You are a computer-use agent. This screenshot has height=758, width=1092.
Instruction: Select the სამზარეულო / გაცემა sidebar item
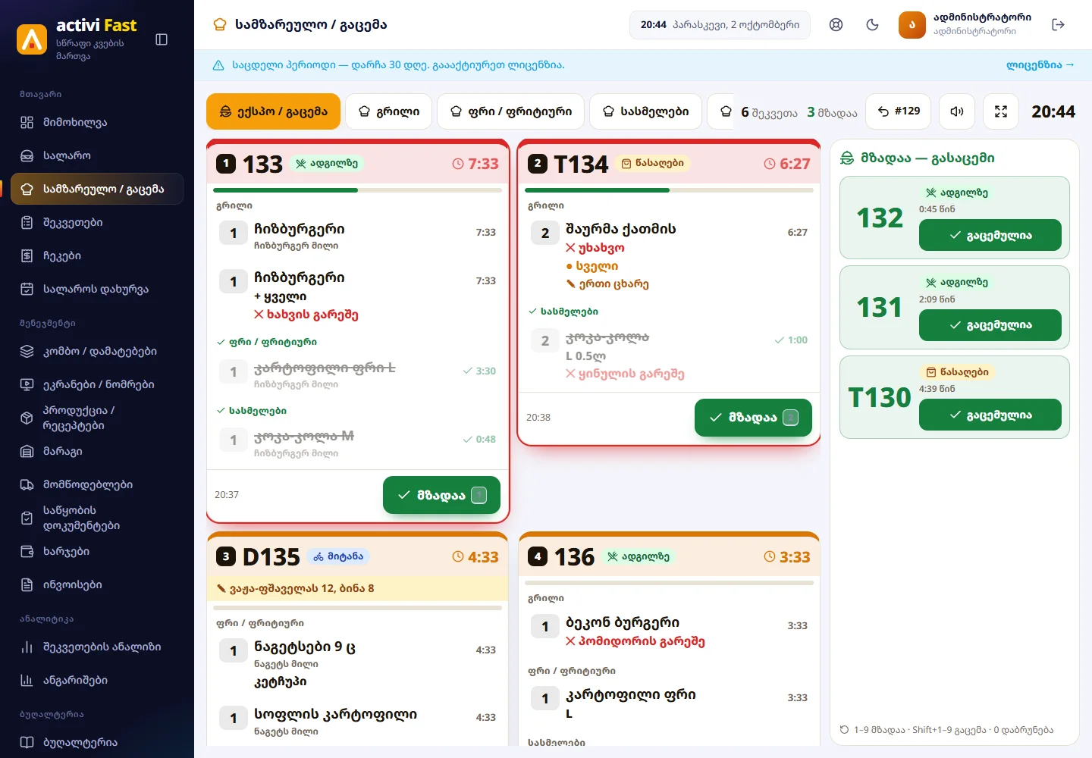[97, 189]
